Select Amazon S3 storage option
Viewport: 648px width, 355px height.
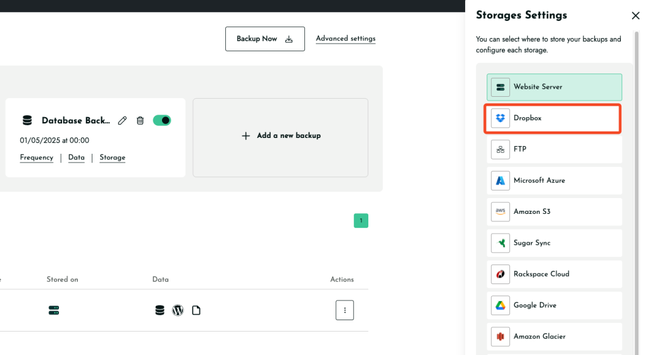coord(554,211)
